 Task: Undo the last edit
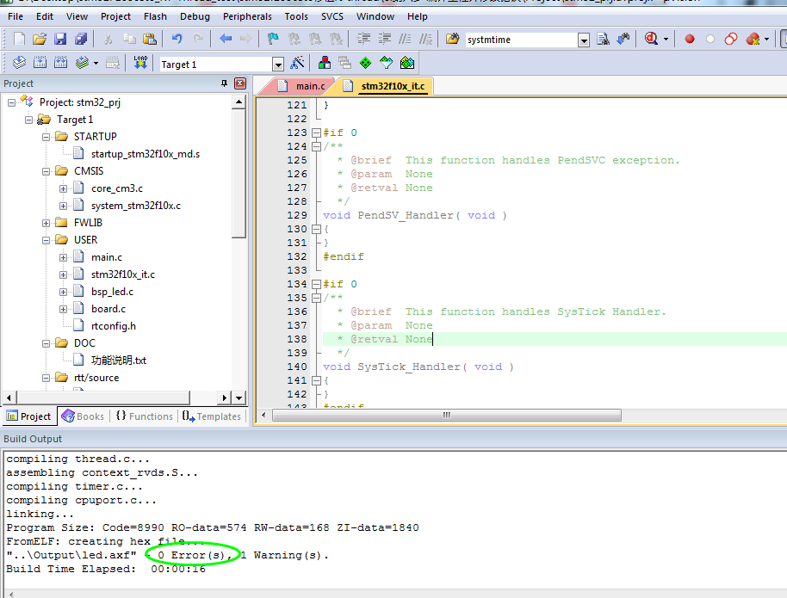177,39
